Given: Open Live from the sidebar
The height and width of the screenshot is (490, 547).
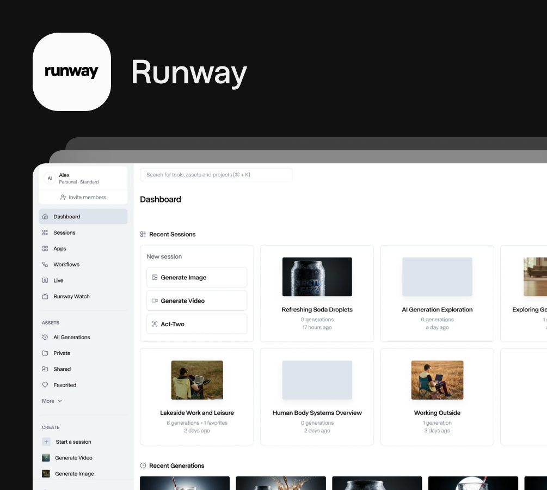Looking at the screenshot, I should (83, 280).
